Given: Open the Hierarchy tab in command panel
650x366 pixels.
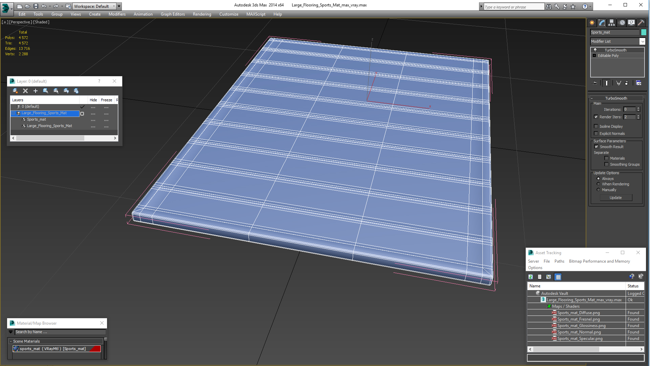Looking at the screenshot, I should pos(611,23).
